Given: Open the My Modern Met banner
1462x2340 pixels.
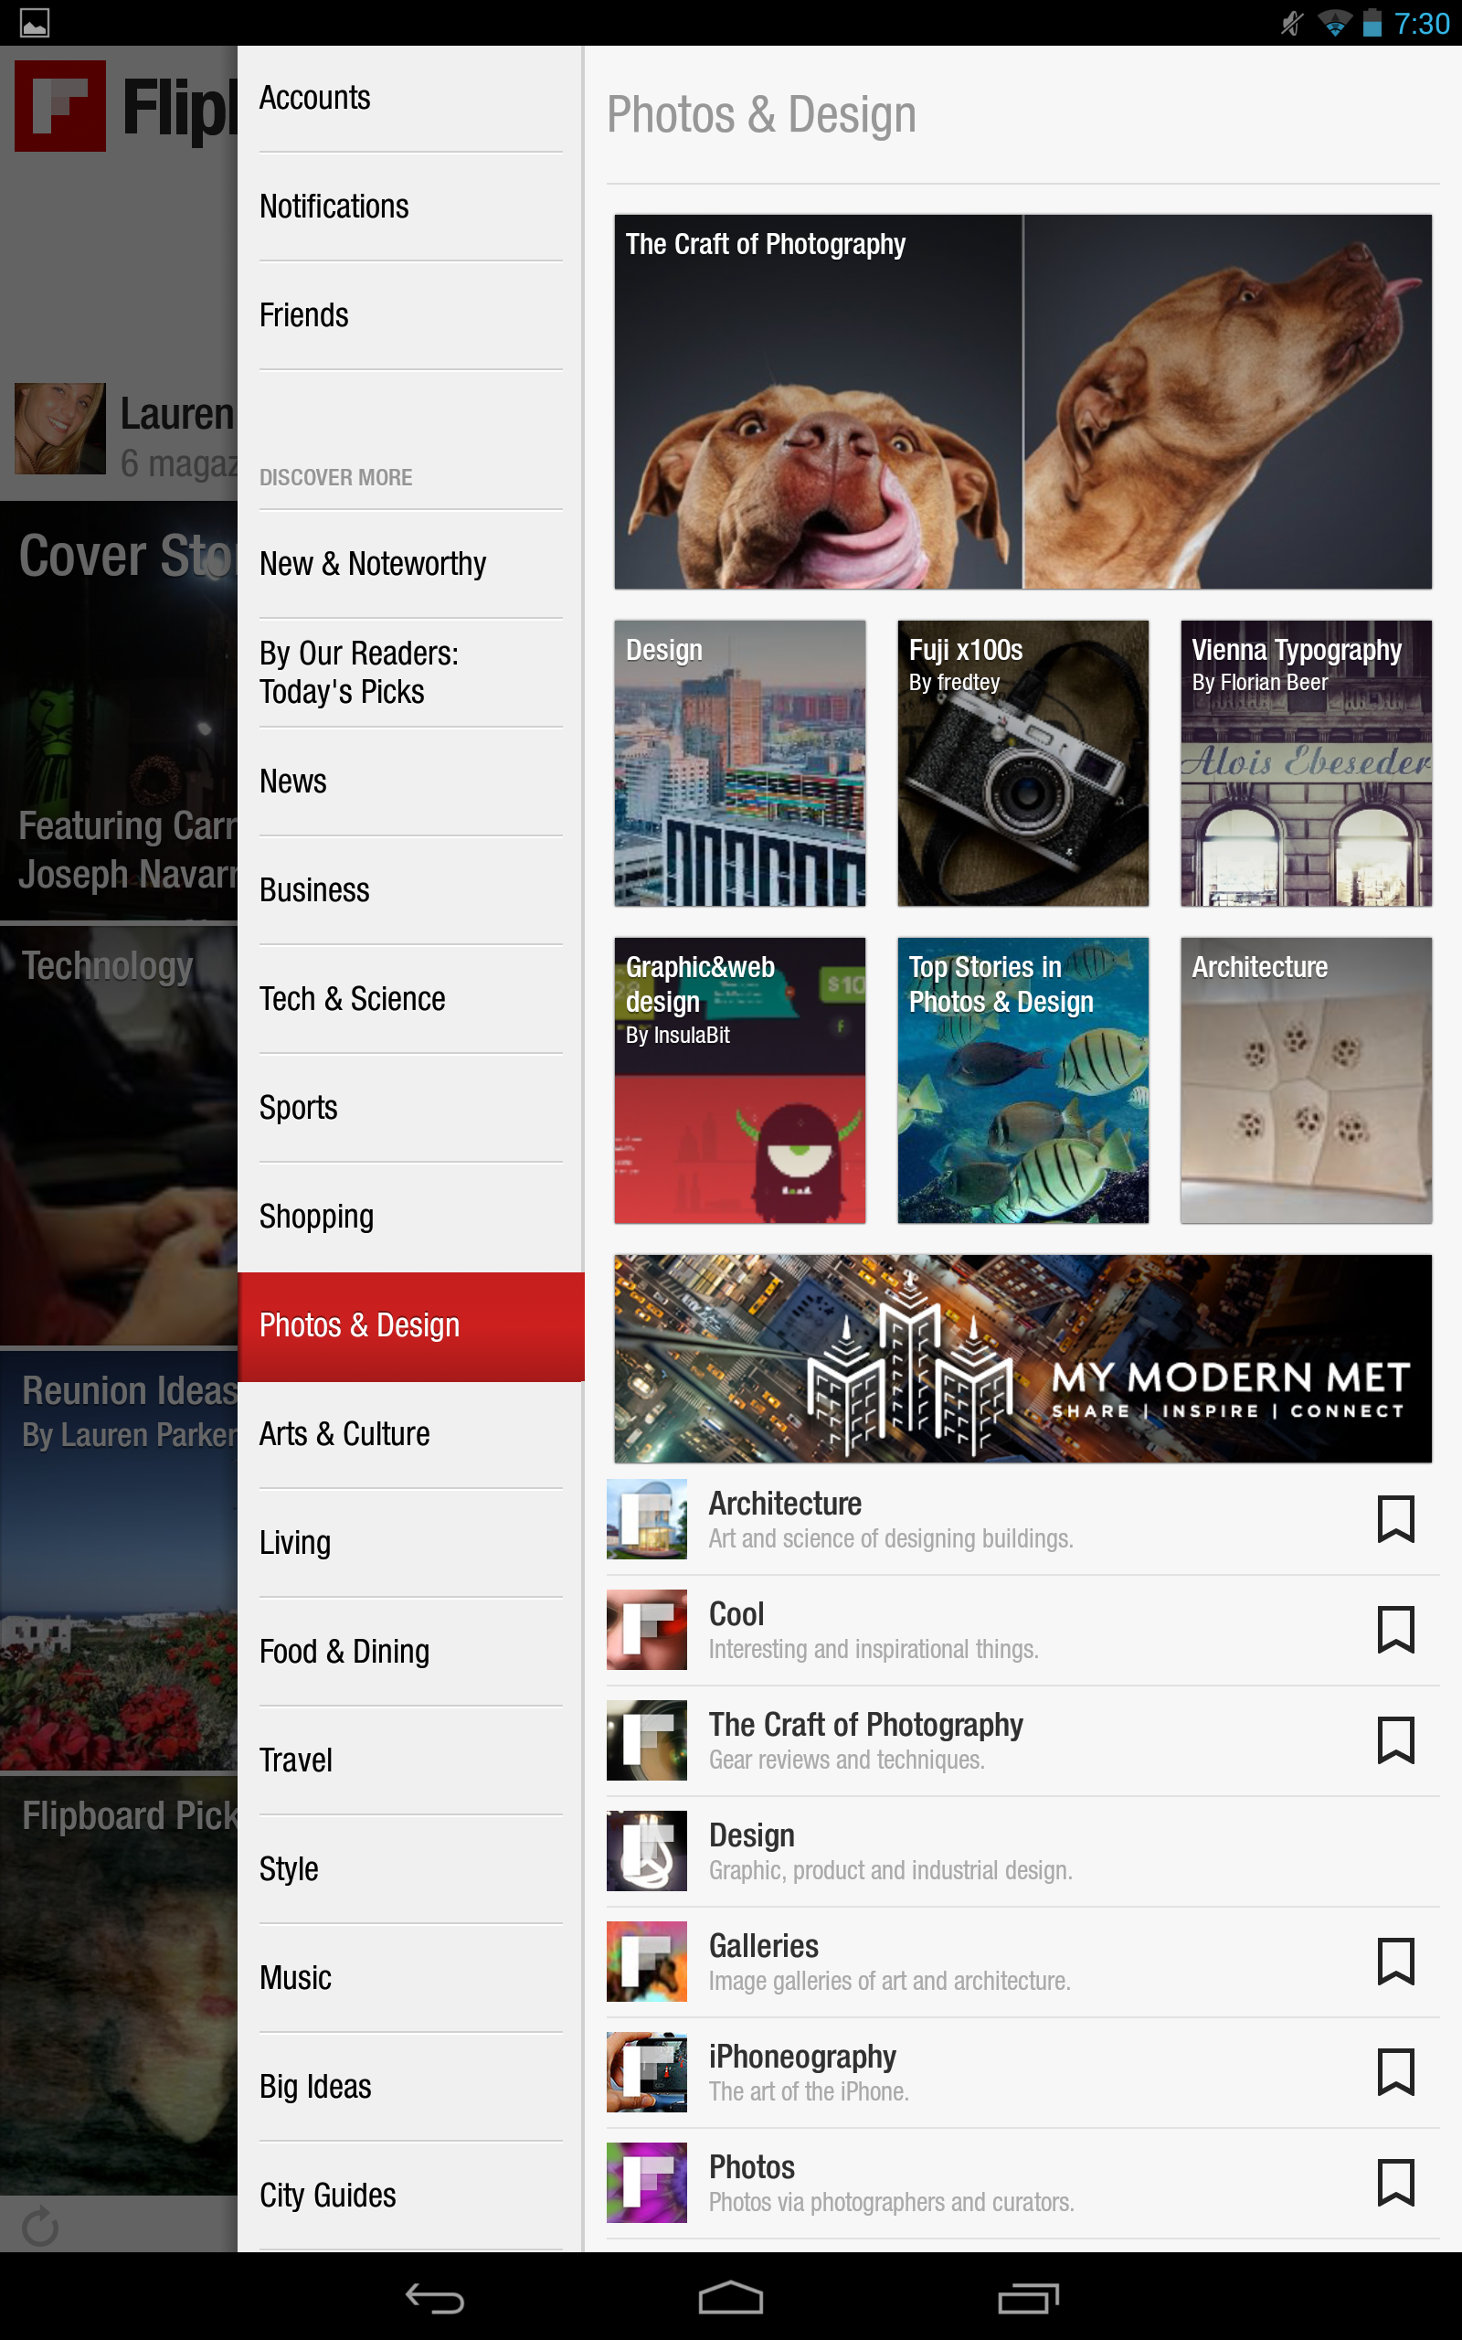Looking at the screenshot, I should point(1023,1358).
